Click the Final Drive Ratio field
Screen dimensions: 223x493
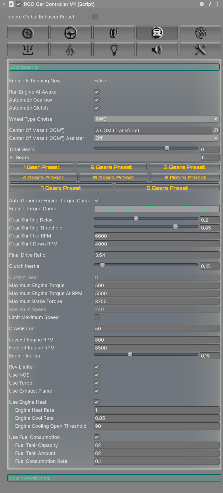click(157, 255)
